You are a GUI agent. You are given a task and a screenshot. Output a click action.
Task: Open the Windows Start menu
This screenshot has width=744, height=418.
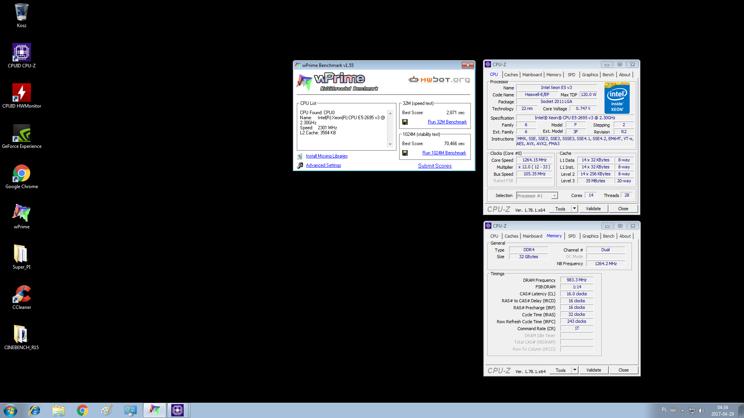coord(10,410)
